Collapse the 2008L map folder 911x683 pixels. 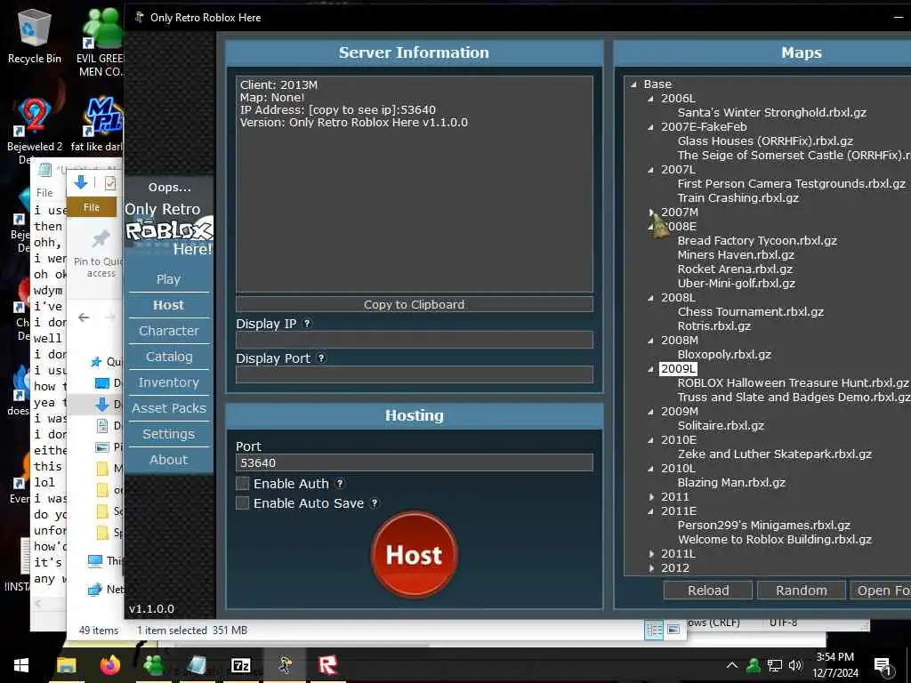(x=650, y=298)
